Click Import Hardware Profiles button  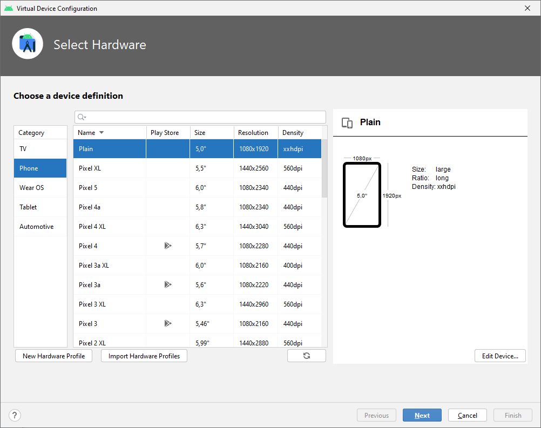(x=144, y=356)
